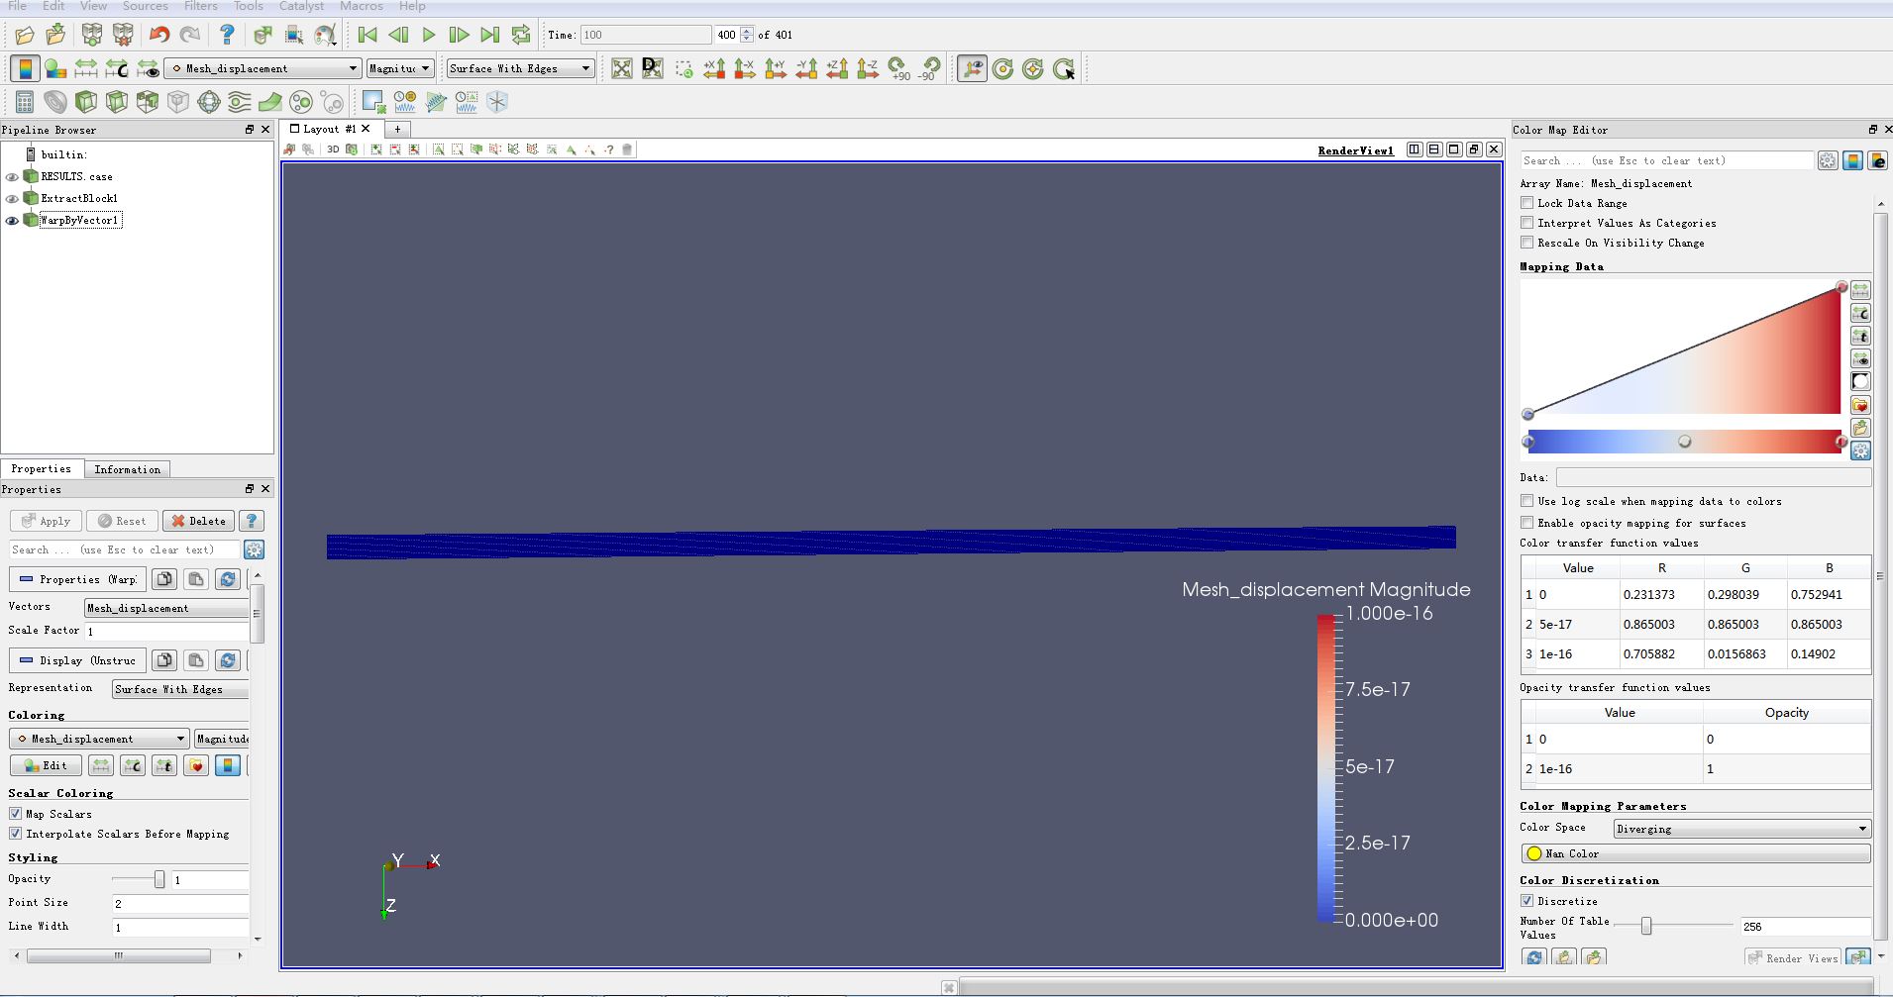Click the Play animation button
The height and width of the screenshot is (997, 1893).
point(429,35)
